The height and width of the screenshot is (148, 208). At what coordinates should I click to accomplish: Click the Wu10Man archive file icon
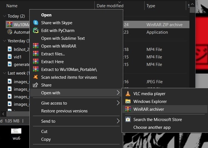click(10, 24)
